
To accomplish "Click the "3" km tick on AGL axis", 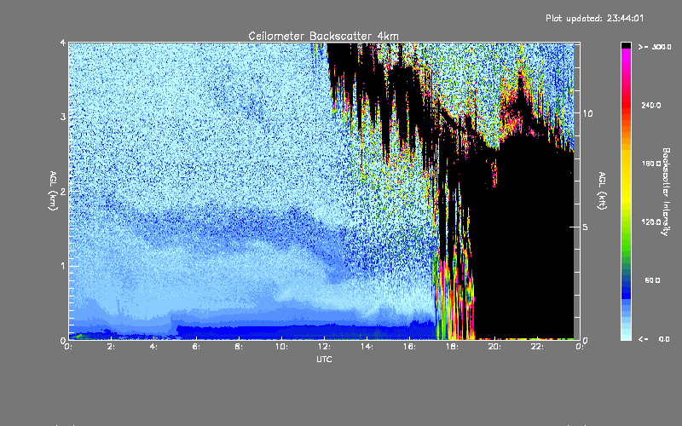I will (63, 117).
